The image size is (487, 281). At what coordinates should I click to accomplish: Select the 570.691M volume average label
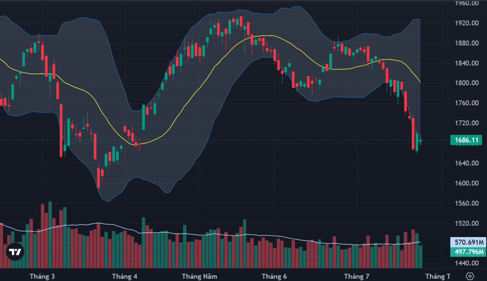coord(468,242)
